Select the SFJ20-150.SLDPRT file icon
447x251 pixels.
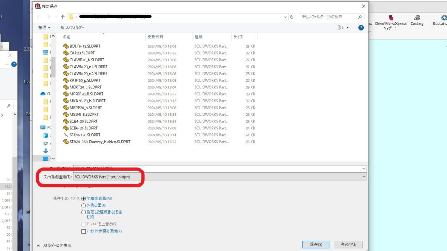tap(66, 135)
